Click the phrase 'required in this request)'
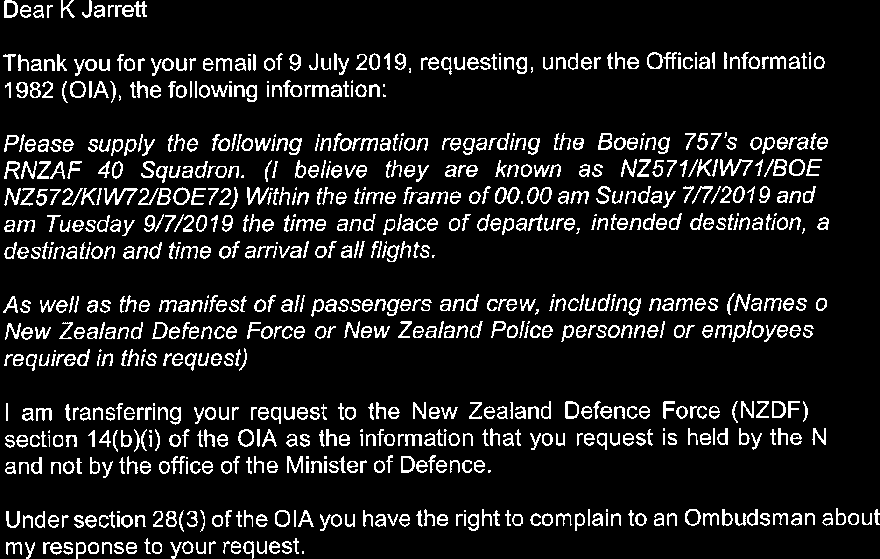The width and height of the screenshot is (880, 559). click(x=125, y=359)
